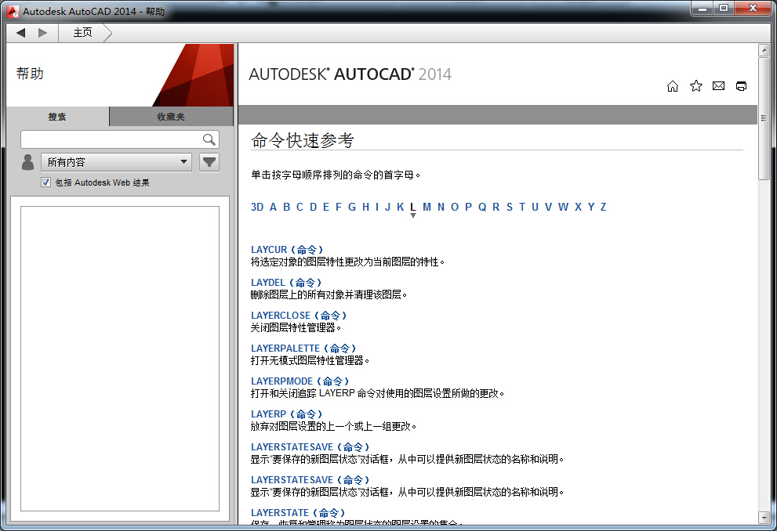
Task: Click the vertical scrollbar down arrow
Action: pos(764,518)
